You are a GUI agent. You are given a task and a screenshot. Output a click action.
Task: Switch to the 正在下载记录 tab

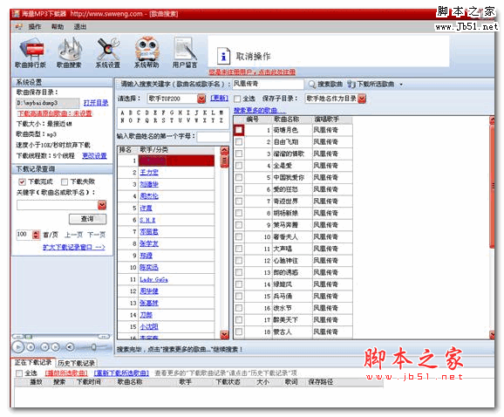coord(33,363)
